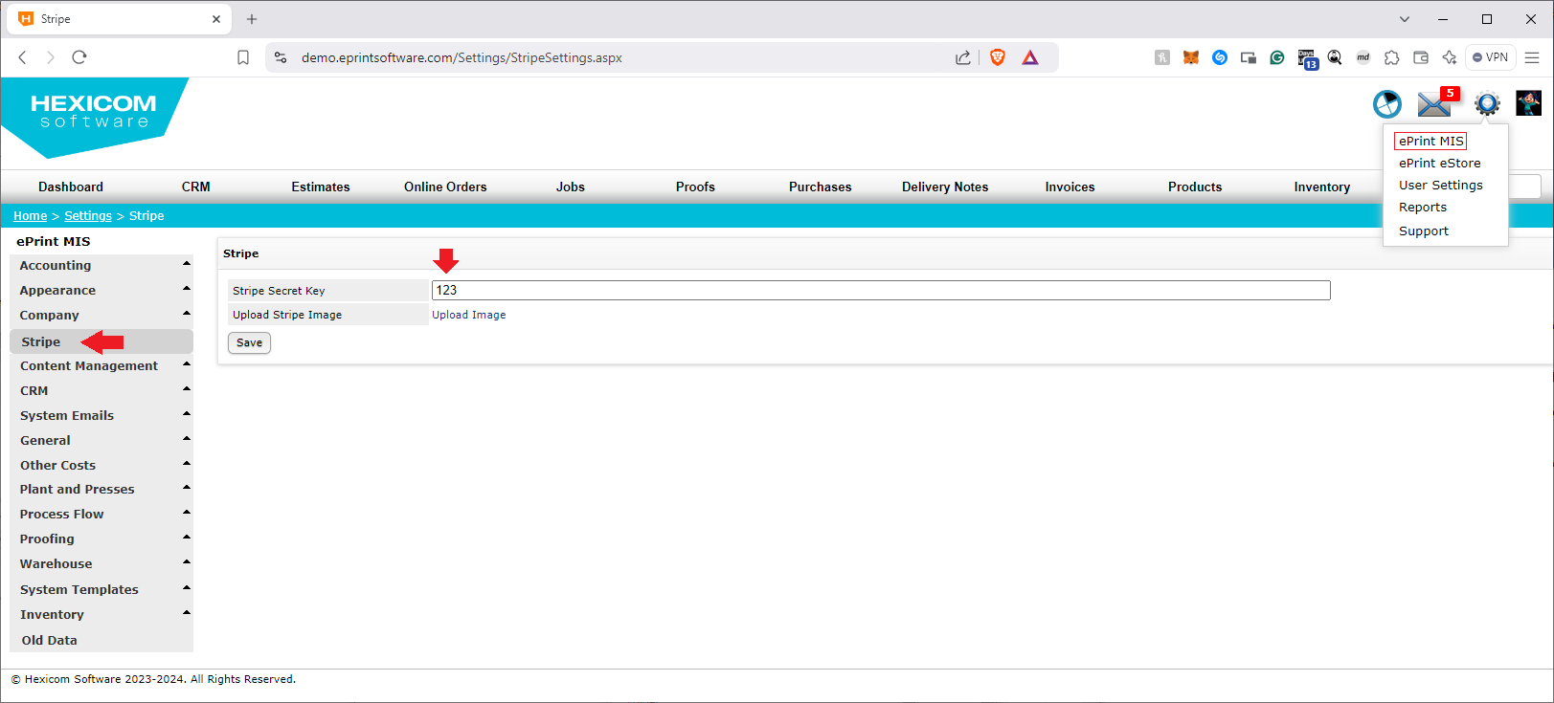Screen dimensions: 1554x703
Task: Focus the Stripe Secret Key field
Action: (881, 290)
